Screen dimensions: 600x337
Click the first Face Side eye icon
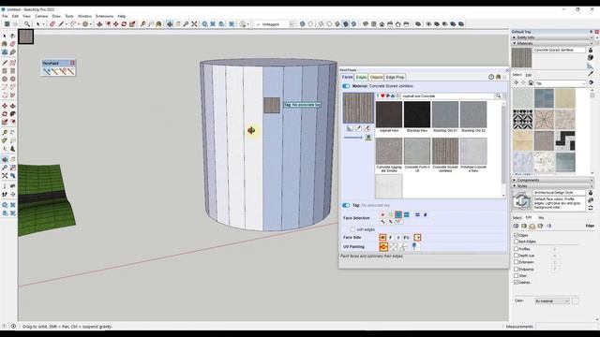(x=382, y=237)
